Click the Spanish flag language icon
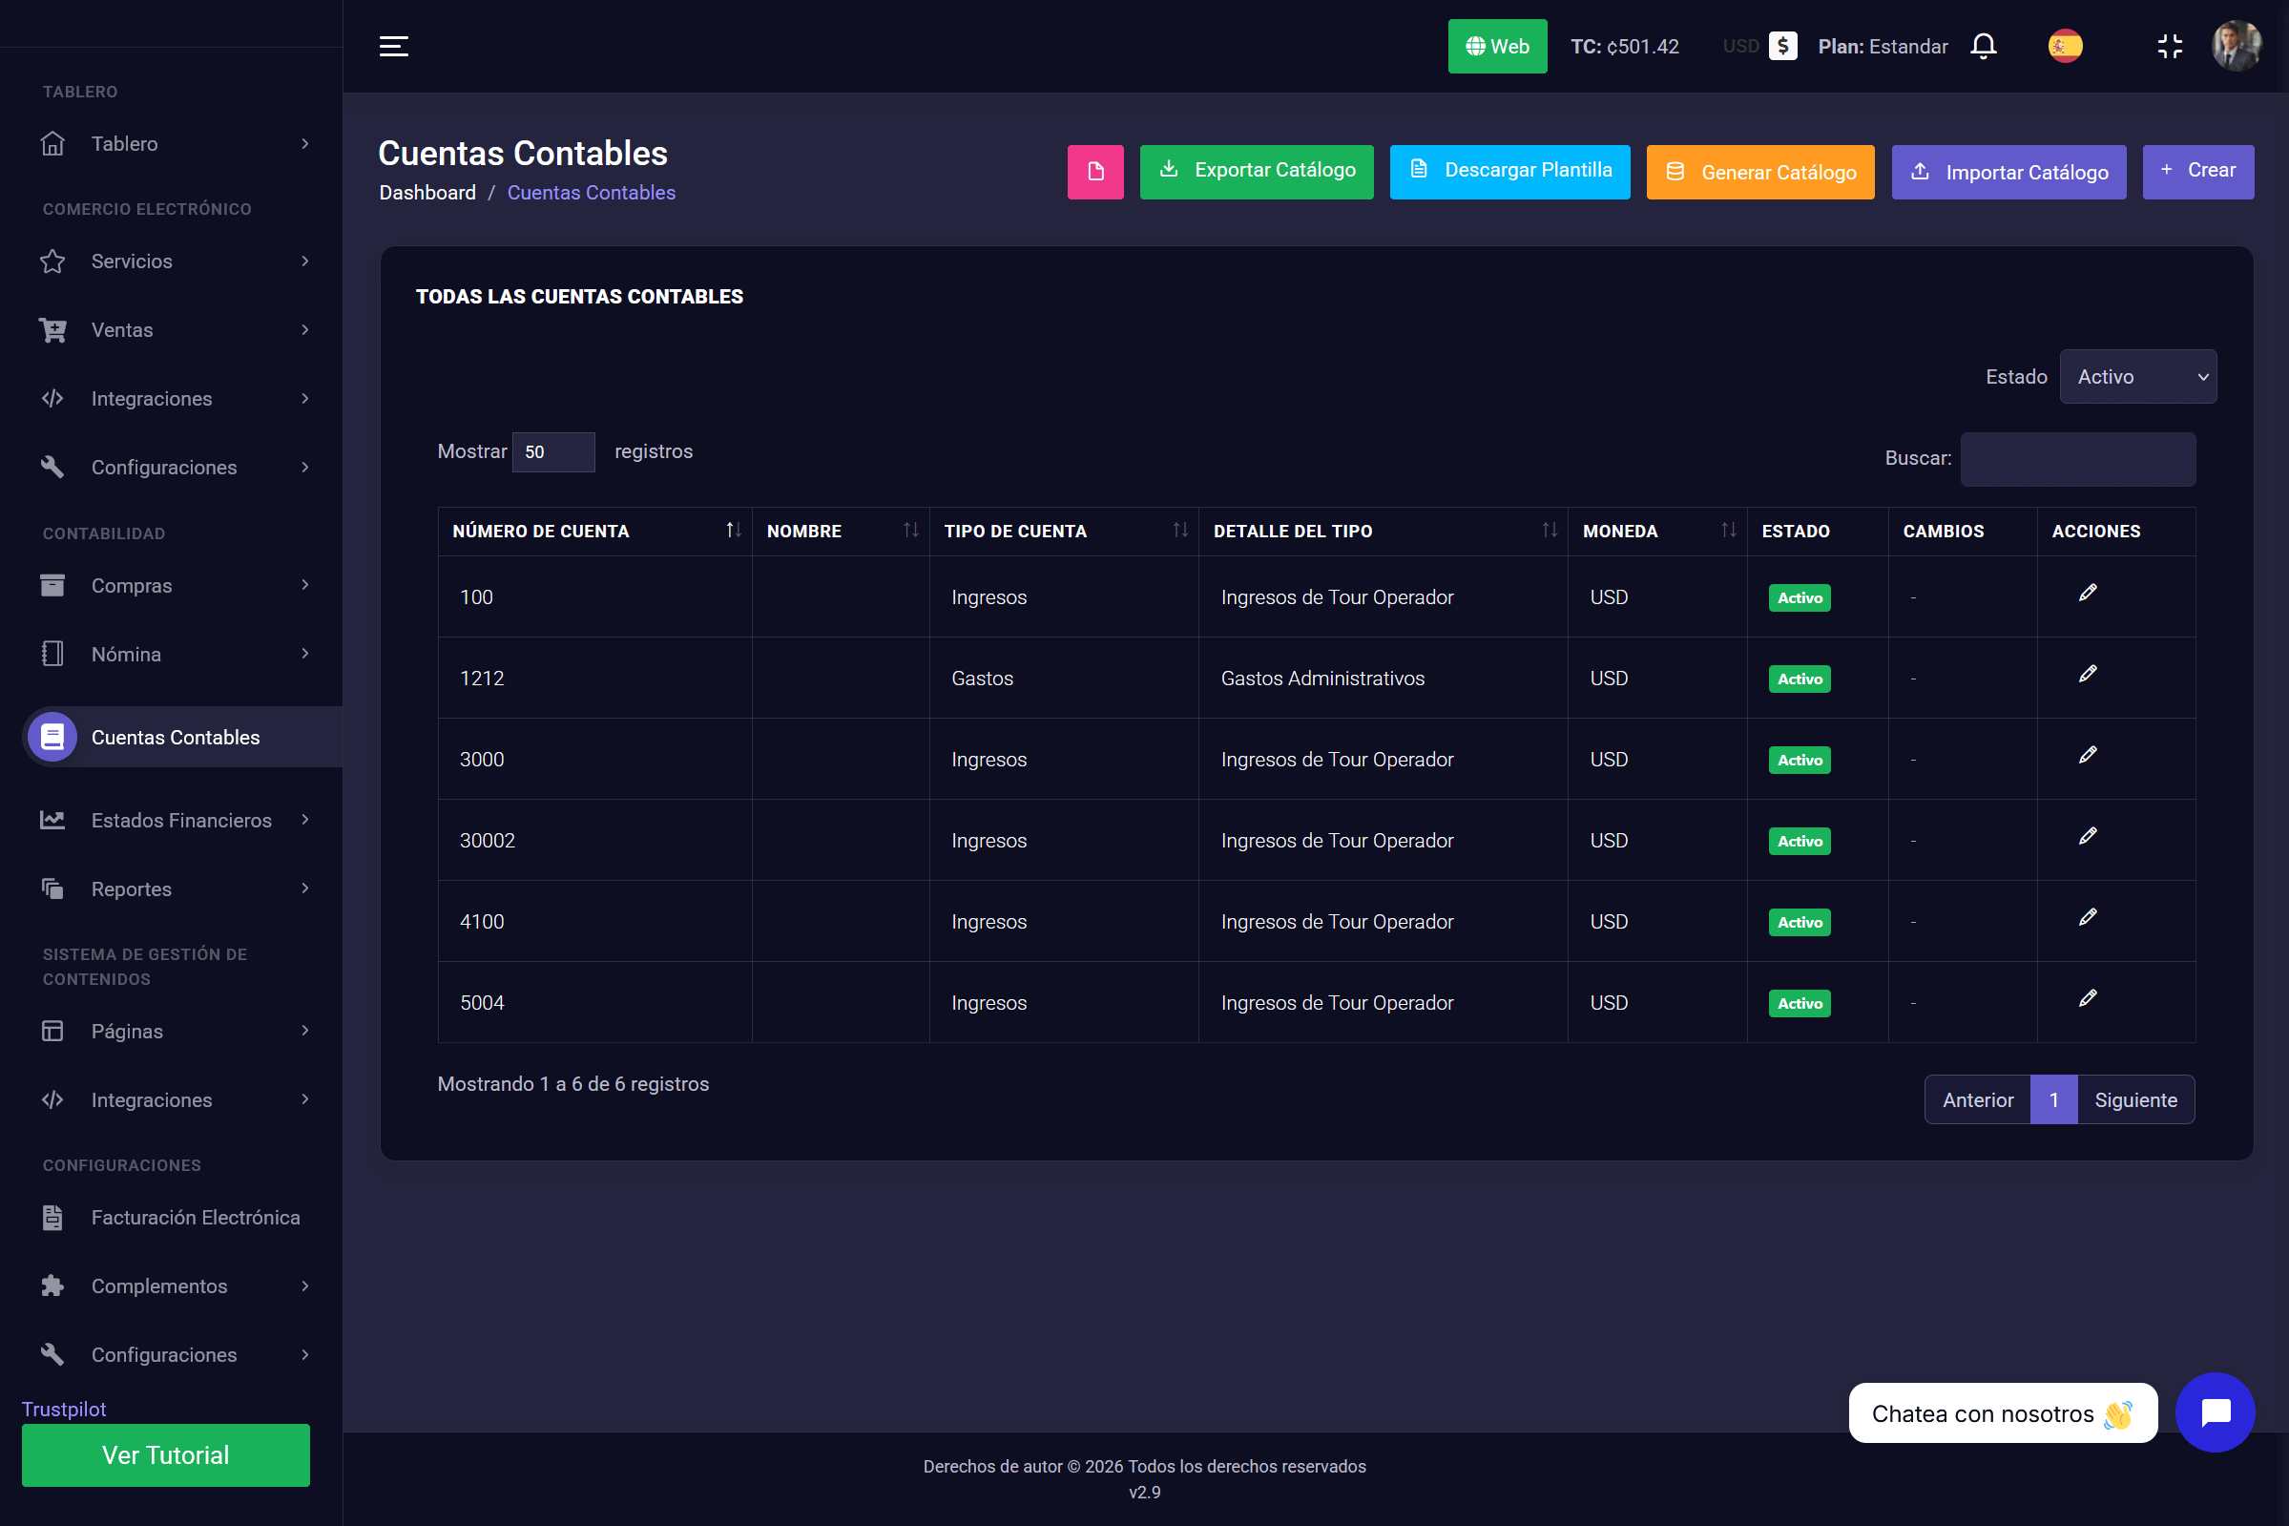 click(2064, 46)
